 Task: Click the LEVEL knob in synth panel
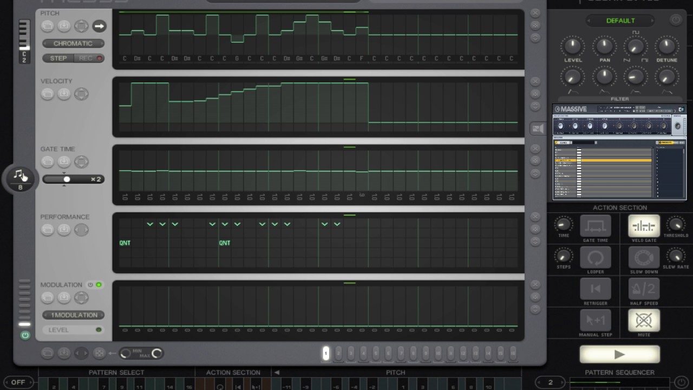point(573,46)
